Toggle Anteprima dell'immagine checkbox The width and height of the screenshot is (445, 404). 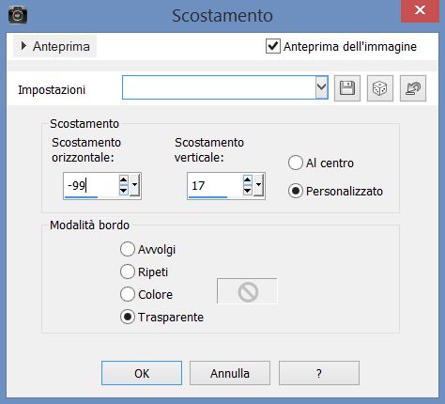(273, 46)
